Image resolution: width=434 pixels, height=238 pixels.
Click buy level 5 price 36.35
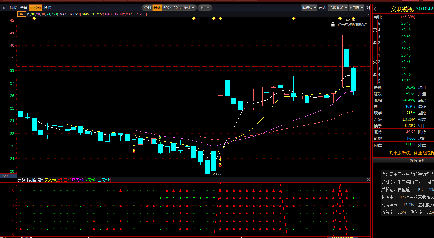pos(406,81)
